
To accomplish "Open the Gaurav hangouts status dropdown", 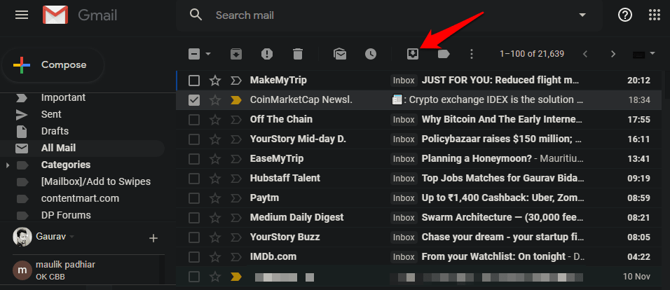I will click(71, 237).
